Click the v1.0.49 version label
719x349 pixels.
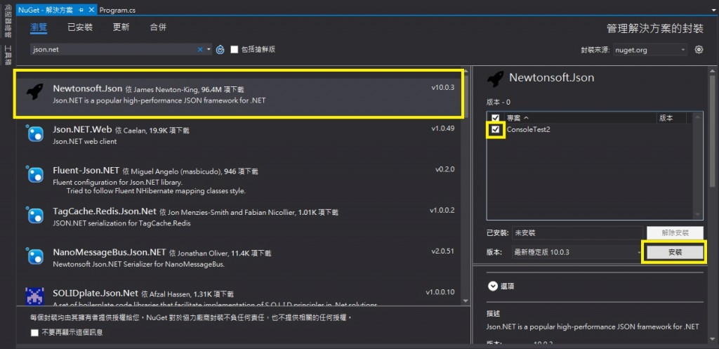click(x=442, y=129)
